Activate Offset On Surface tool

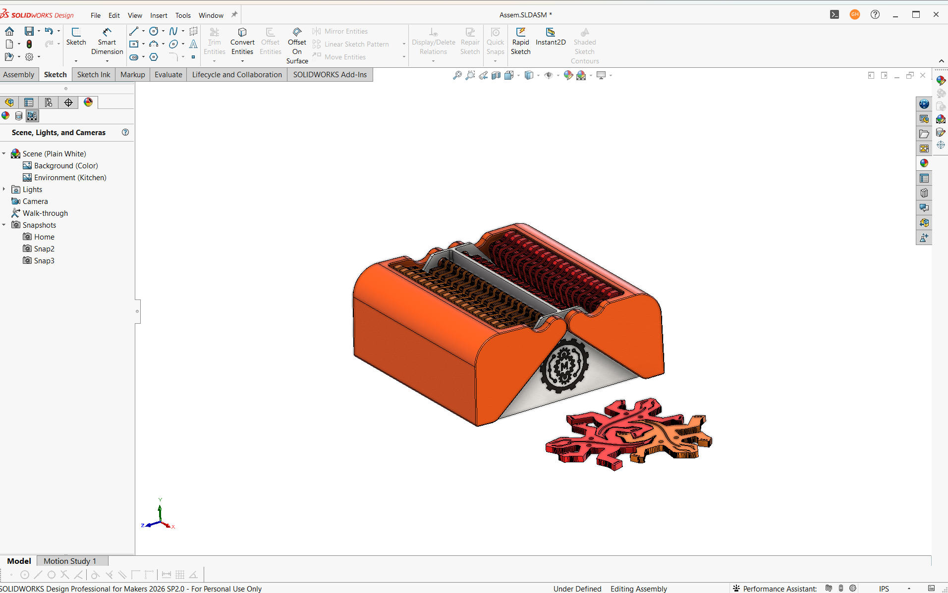pos(297,46)
